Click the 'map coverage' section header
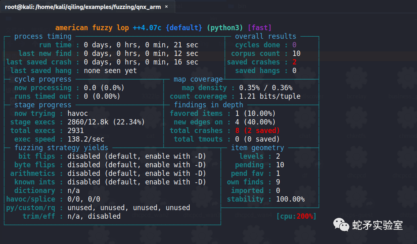This screenshot has height=244, width=417. pyautogui.click(x=198, y=79)
